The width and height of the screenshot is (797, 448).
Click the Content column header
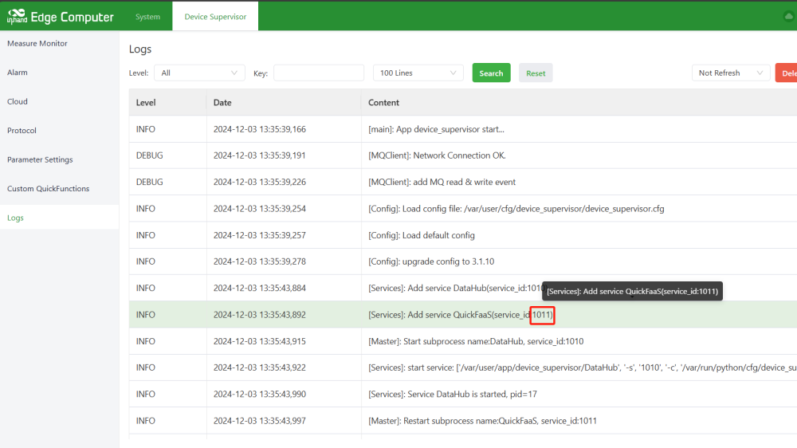pos(384,103)
